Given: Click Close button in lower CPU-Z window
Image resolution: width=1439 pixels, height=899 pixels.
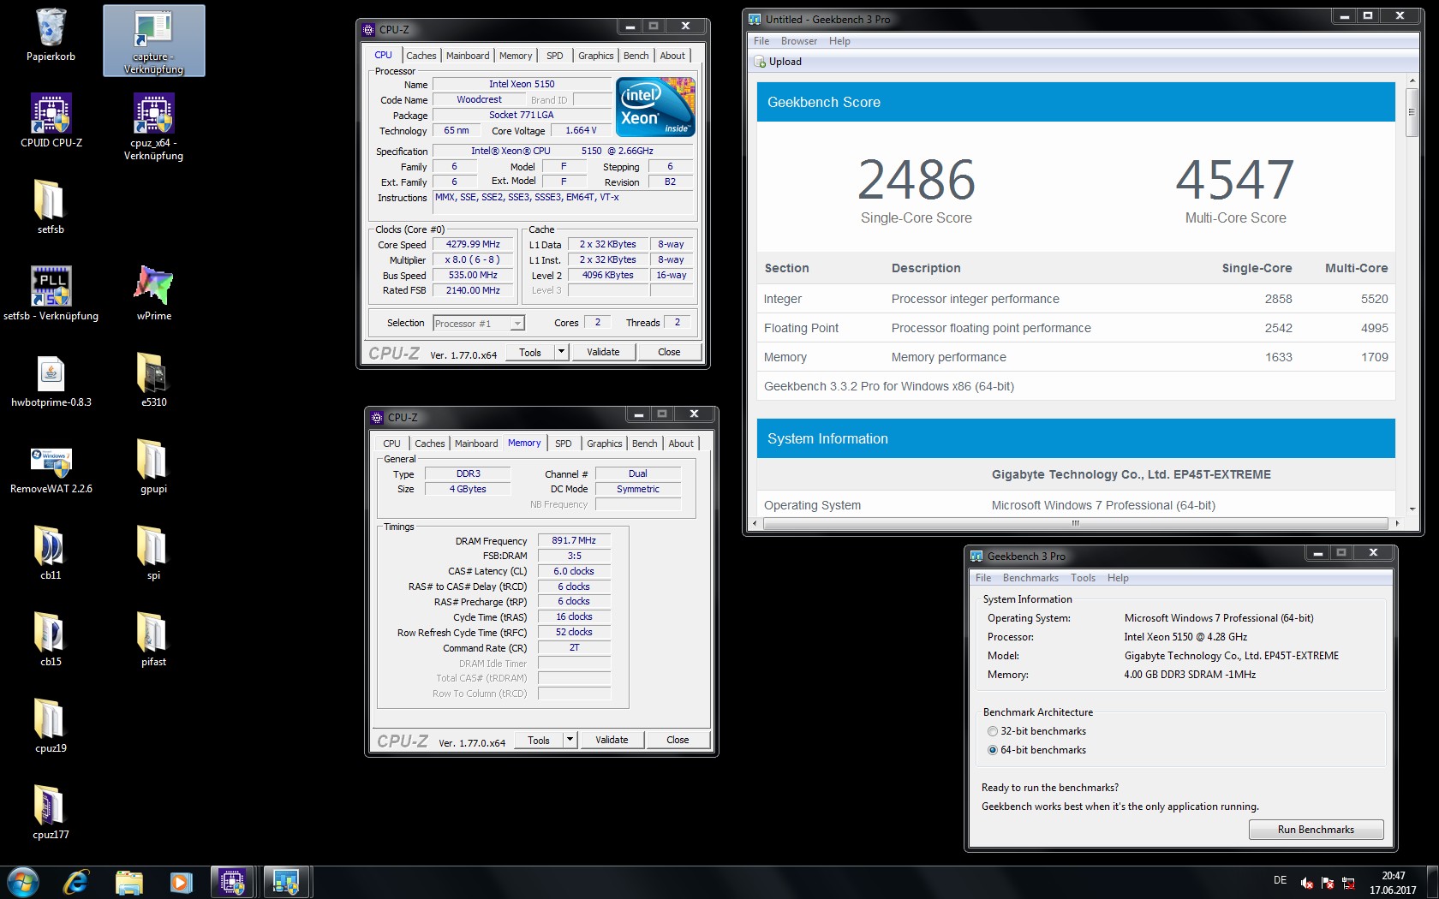Looking at the screenshot, I should (678, 740).
